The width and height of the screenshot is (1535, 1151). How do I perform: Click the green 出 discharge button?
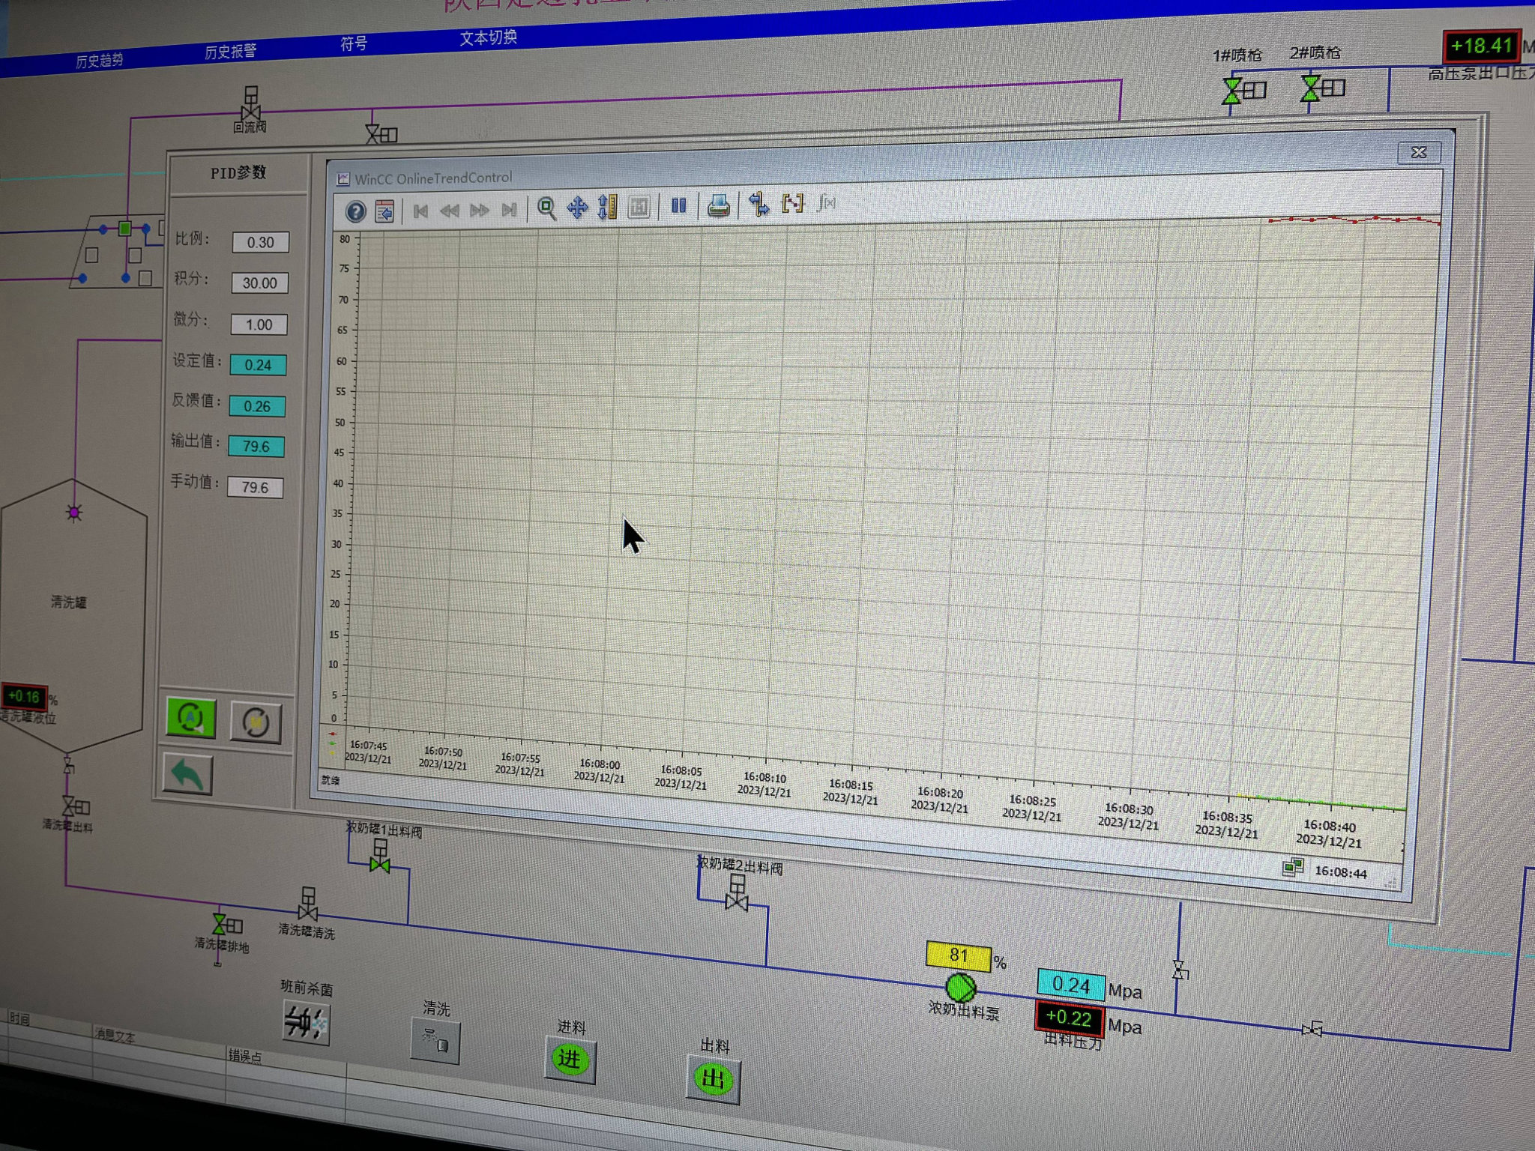pyautogui.click(x=713, y=1080)
